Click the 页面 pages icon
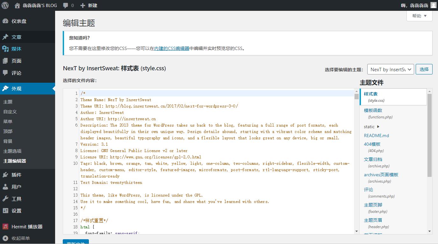Image resolution: width=438 pixels, height=244 pixels. pos(5,61)
